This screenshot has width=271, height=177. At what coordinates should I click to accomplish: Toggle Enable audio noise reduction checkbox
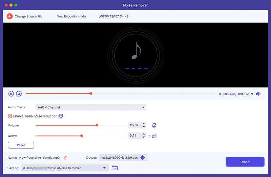point(10,116)
